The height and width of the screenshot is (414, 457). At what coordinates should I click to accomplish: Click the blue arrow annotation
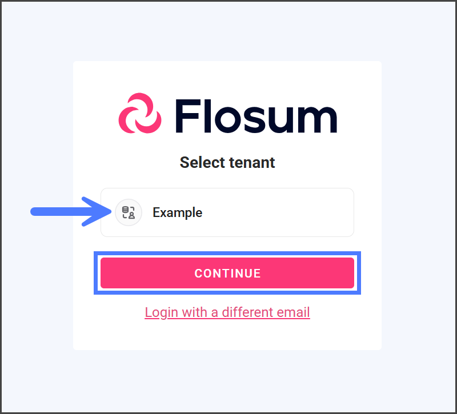(69, 212)
